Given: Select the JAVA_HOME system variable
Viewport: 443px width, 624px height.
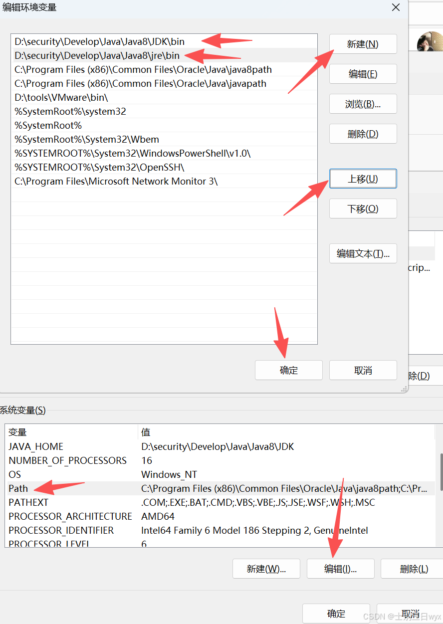Looking at the screenshot, I should point(220,446).
